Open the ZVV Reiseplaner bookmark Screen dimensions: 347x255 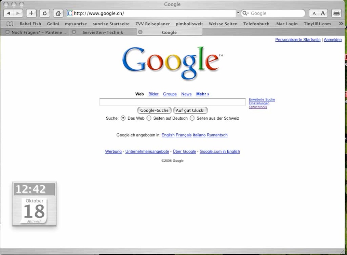coord(152,24)
